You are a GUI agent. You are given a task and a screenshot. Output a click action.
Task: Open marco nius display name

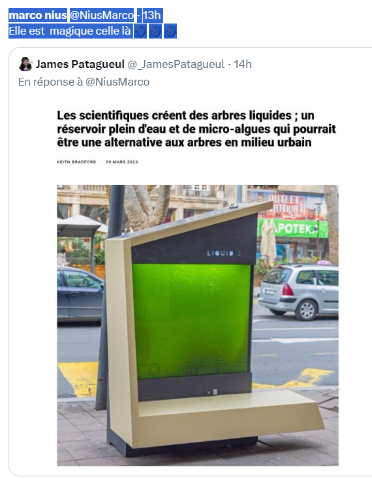point(38,15)
